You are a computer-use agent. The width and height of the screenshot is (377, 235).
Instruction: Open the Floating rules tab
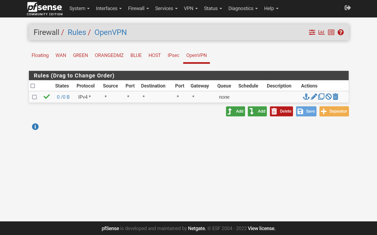click(40, 55)
